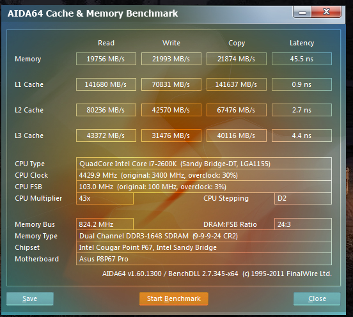This screenshot has width=353, height=317.
Task: Select Memory Read value 19756 MB/s
Action: pos(106,59)
